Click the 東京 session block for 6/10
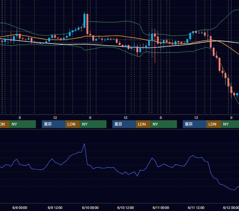This screenshot has width=239, height=211. click(124, 124)
